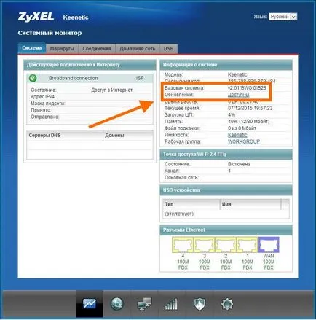Click the swap file value 0 из 0 Мбайт
The image size is (316, 320).
[x=242, y=128]
